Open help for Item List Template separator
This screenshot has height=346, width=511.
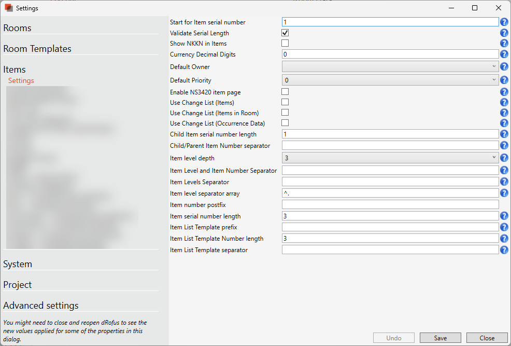pyautogui.click(x=504, y=250)
